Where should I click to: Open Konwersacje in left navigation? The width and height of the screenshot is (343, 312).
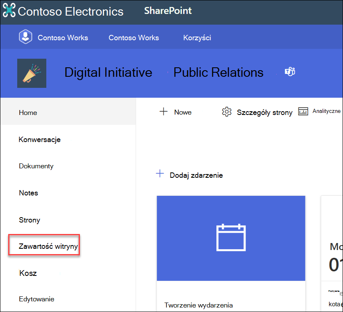click(40, 140)
